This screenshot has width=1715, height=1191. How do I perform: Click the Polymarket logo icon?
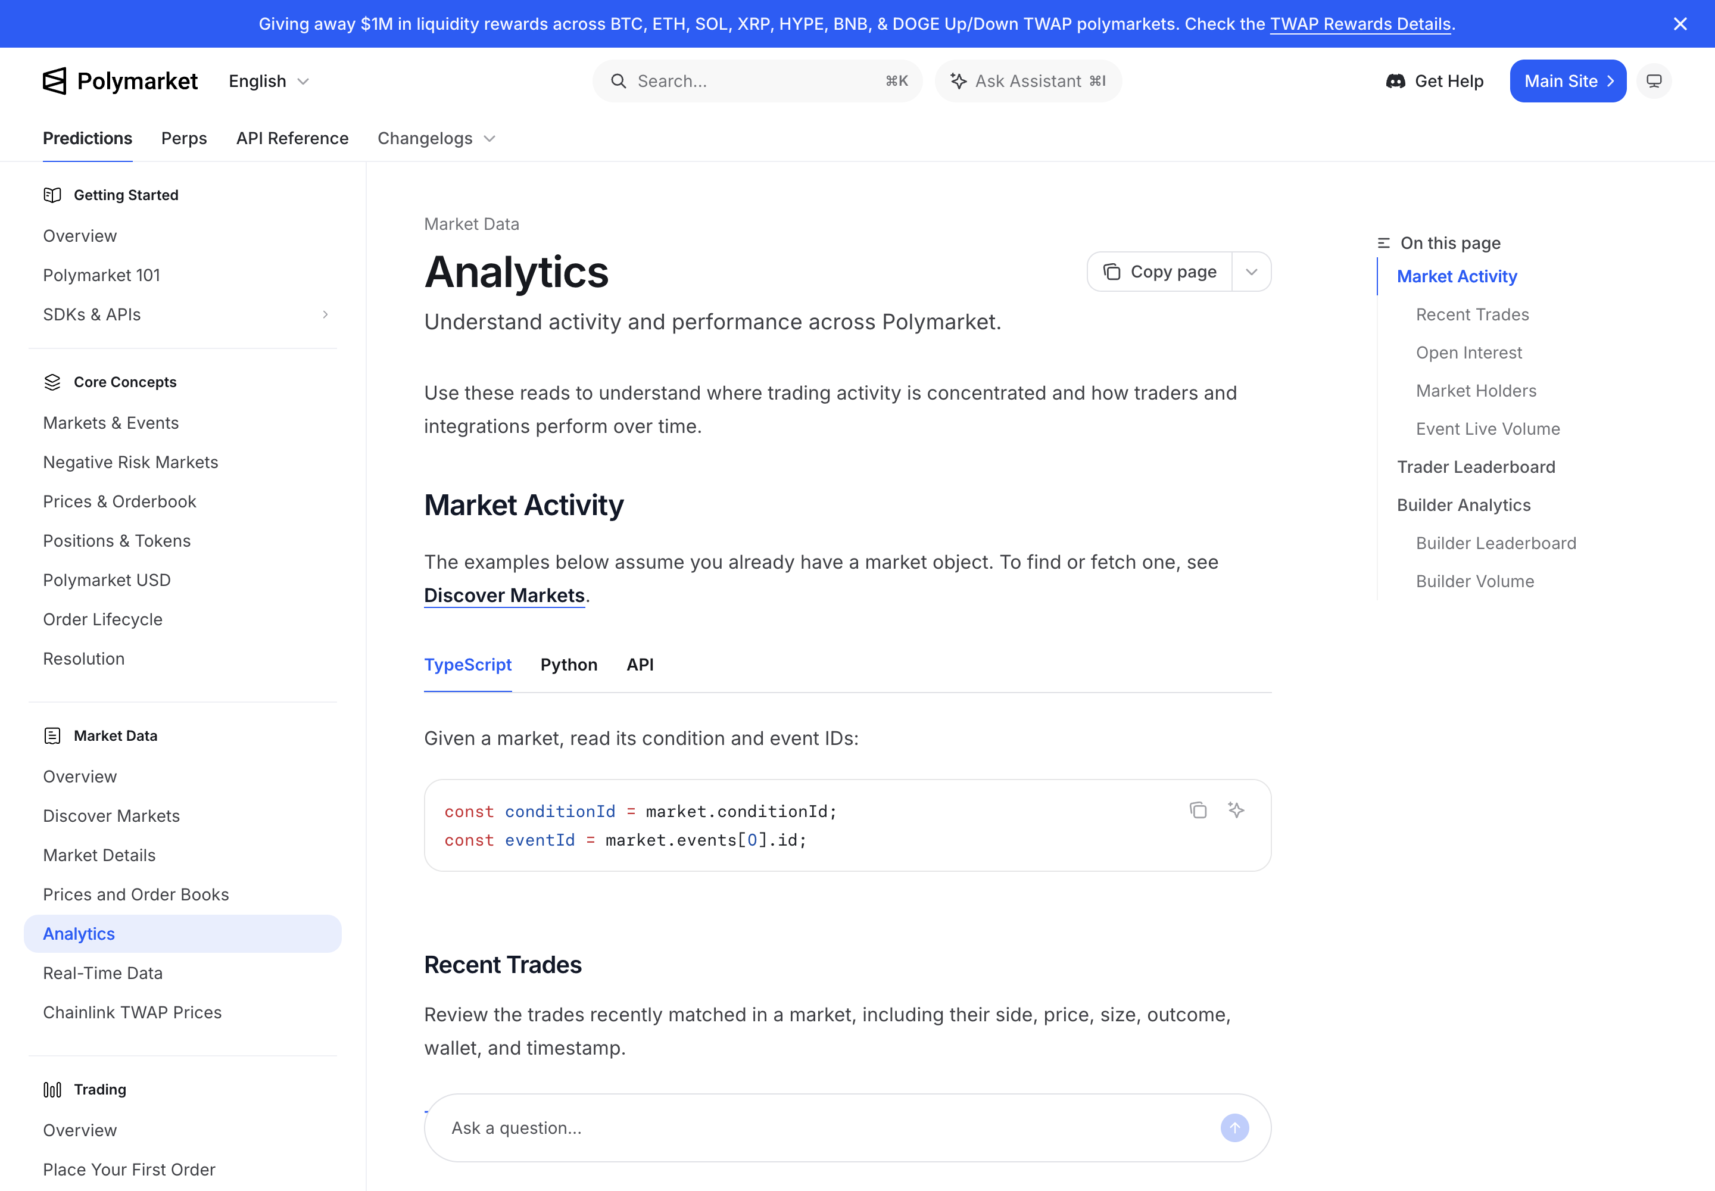point(54,80)
